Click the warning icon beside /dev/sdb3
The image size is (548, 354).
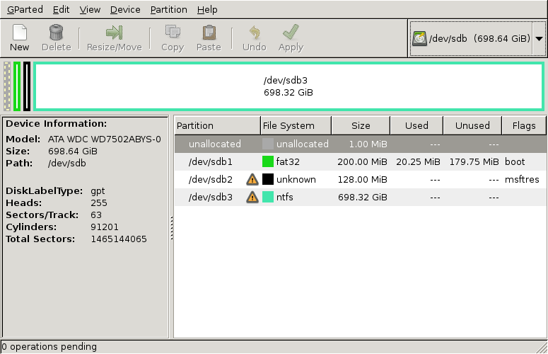tap(252, 198)
